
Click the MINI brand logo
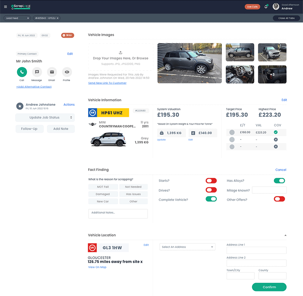pyautogui.click(x=92, y=124)
